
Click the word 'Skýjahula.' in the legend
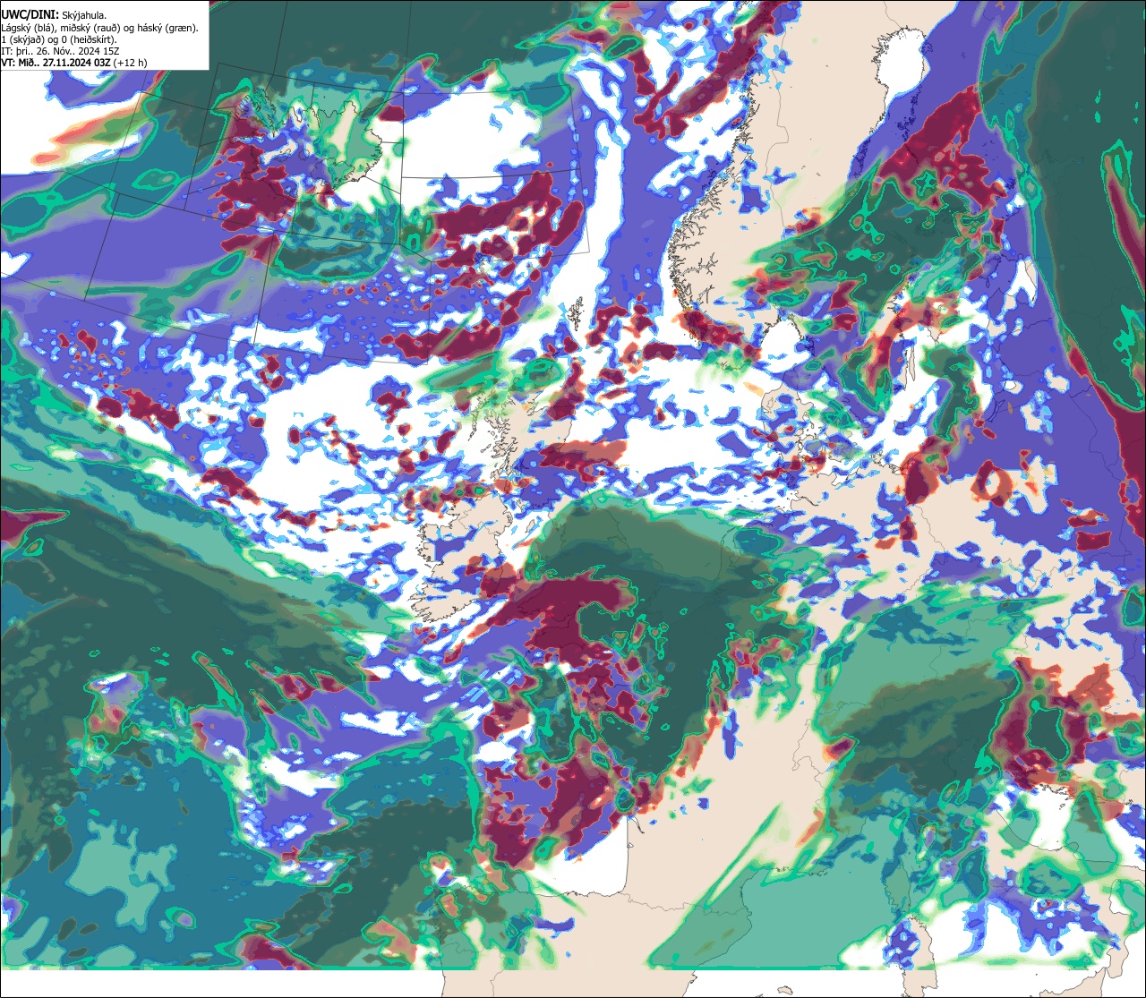pos(84,16)
